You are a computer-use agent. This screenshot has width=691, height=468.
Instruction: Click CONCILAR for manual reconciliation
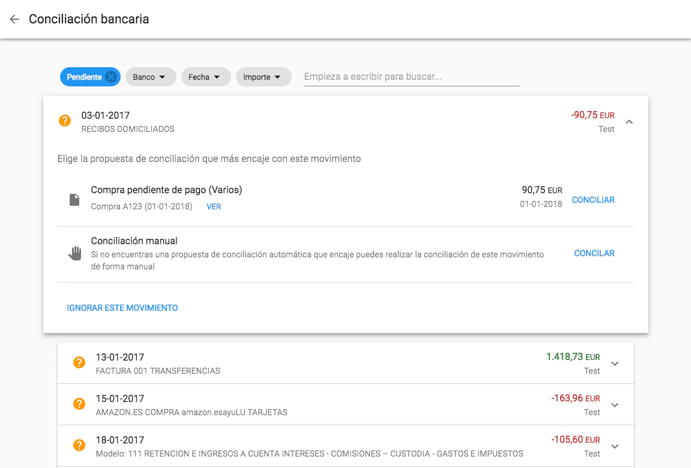tap(594, 253)
